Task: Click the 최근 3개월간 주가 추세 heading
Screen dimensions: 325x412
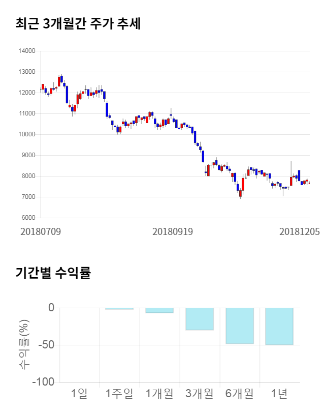Action: 78,23
